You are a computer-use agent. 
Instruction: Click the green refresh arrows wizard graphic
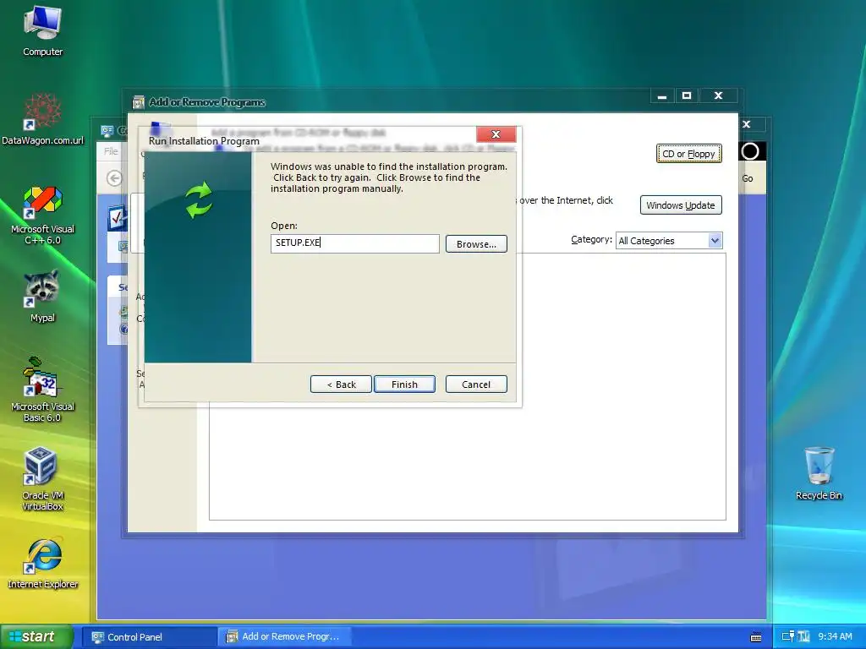click(x=198, y=199)
